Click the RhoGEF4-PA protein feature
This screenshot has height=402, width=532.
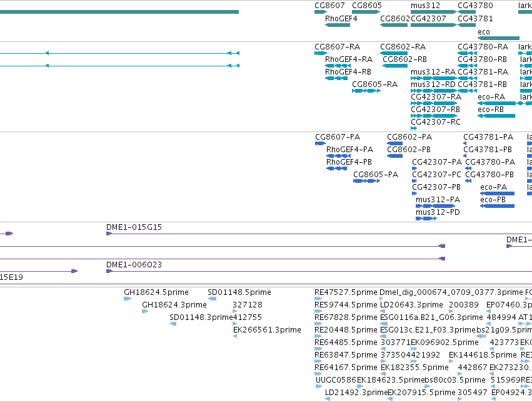point(338,156)
